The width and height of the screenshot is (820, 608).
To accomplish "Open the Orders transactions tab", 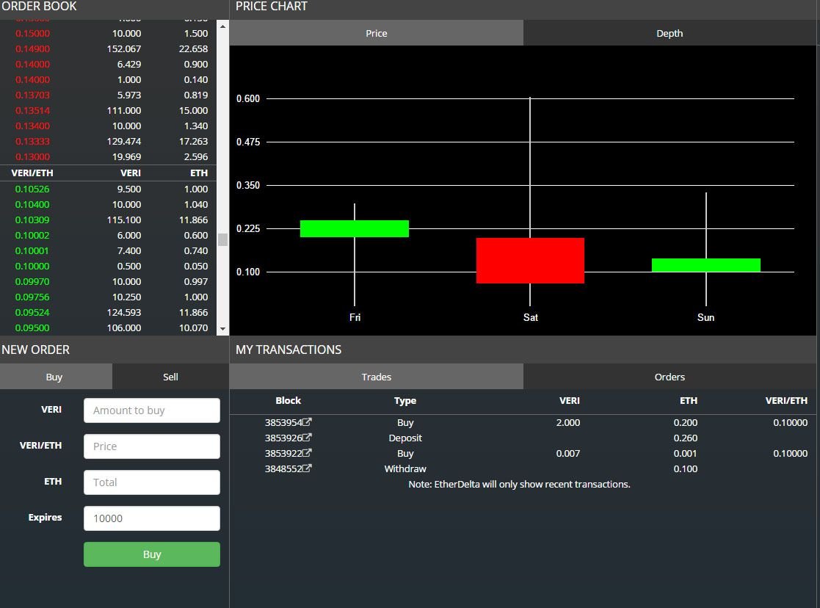I will click(x=670, y=377).
